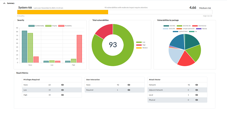Toggle Medium in Total vulnerabilities legend
227x113 pixels.
pyautogui.click(x=142, y=48)
